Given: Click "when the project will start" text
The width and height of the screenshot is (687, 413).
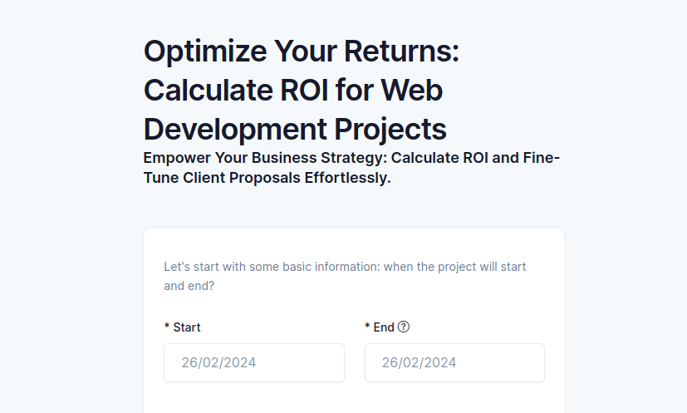Looking at the screenshot, I should [x=454, y=267].
